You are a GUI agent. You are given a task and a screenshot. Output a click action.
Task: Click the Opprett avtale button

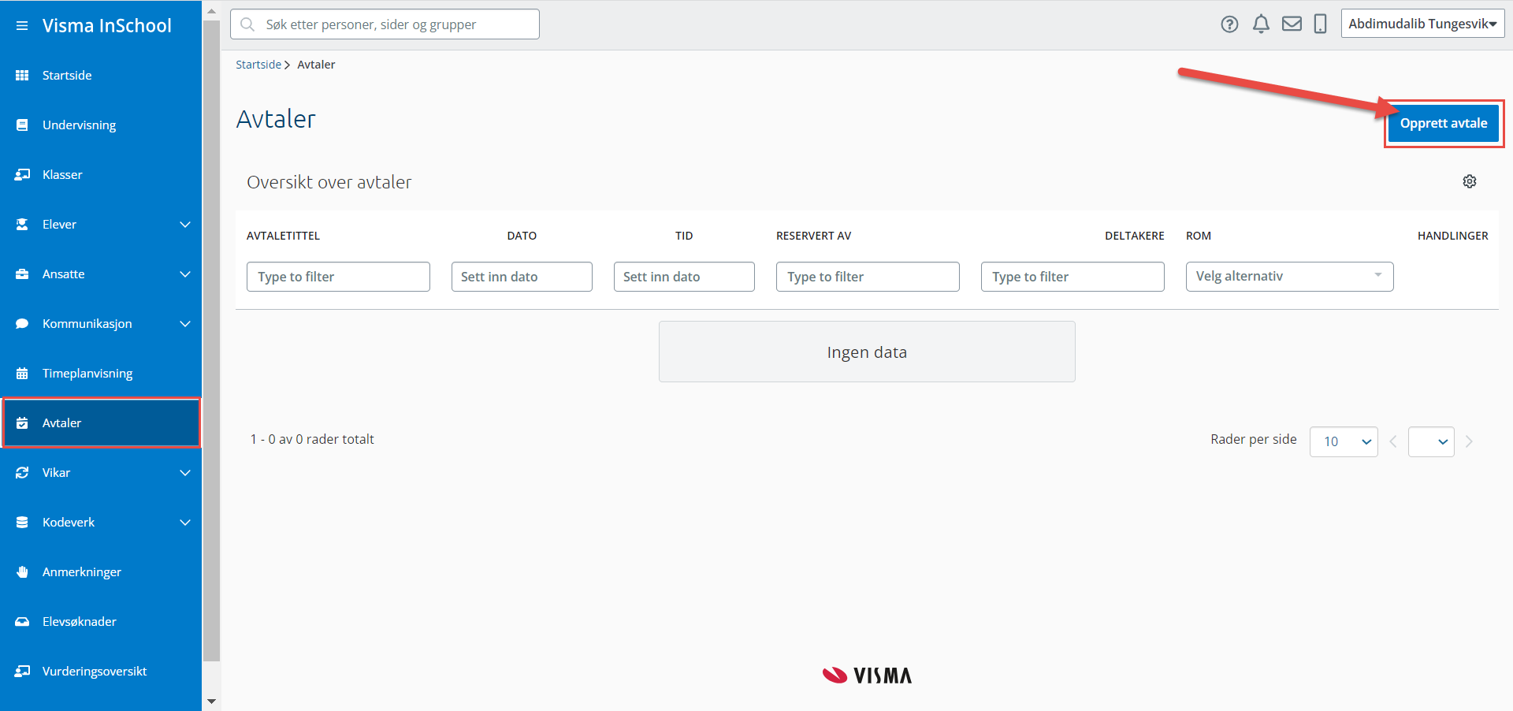click(x=1443, y=124)
